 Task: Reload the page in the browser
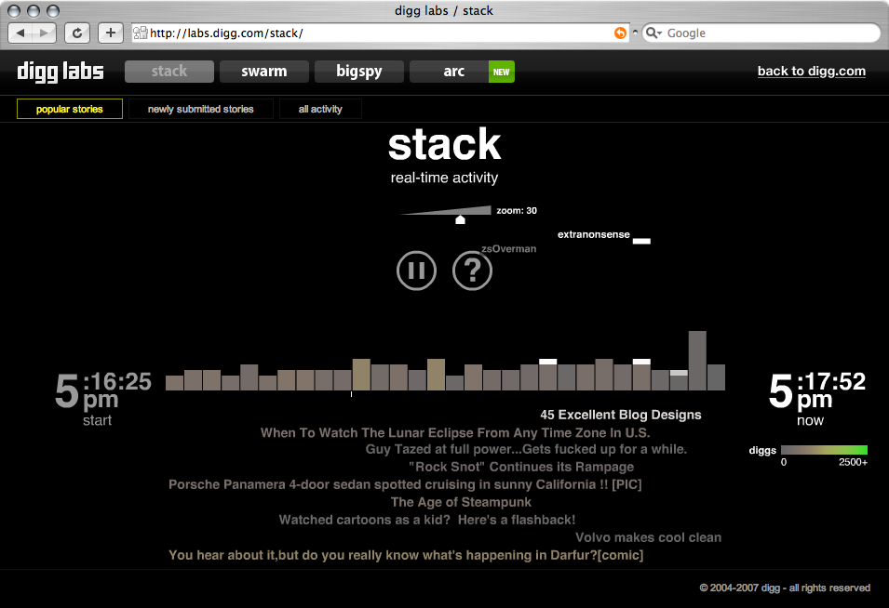[x=77, y=33]
